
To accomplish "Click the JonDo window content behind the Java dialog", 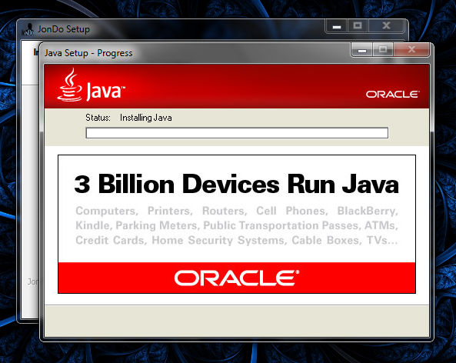I will (30, 204).
